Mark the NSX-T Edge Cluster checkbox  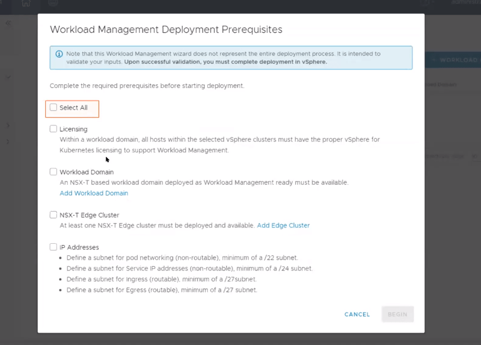tap(54, 215)
